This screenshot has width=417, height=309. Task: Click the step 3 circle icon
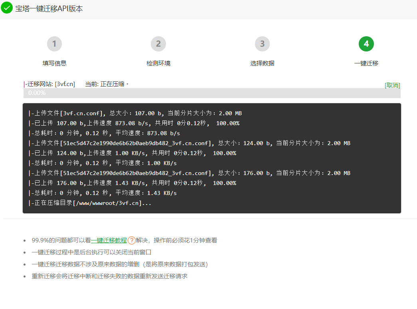[x=262, y=44]
